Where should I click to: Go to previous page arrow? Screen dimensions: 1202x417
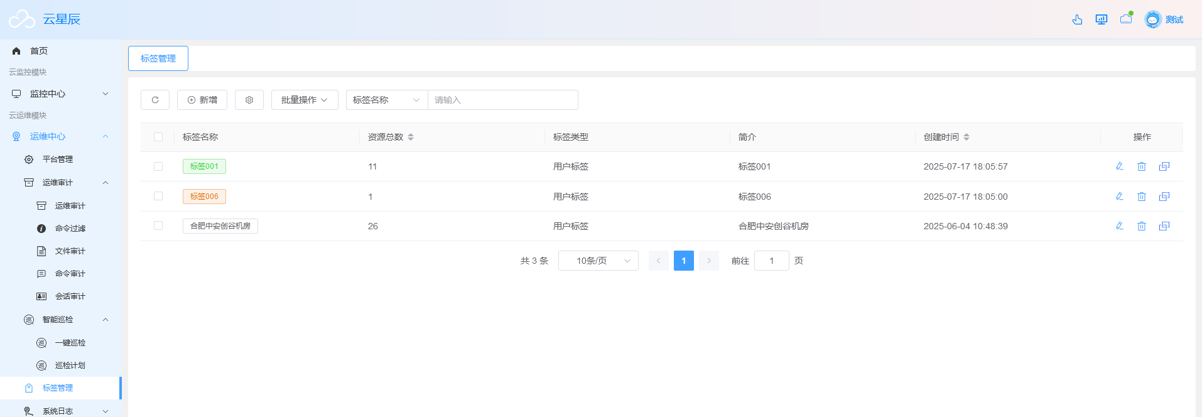tap(659, 261)
